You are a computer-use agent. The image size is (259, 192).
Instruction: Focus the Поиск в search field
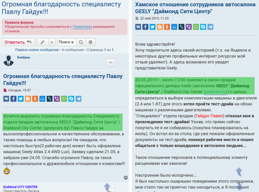click(67, 42)
